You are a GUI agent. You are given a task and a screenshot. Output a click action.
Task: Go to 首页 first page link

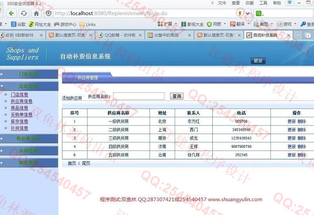(72, 163)
